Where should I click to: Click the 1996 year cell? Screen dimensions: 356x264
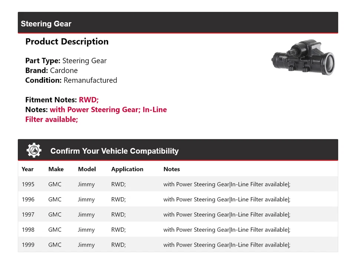(28, 199)
